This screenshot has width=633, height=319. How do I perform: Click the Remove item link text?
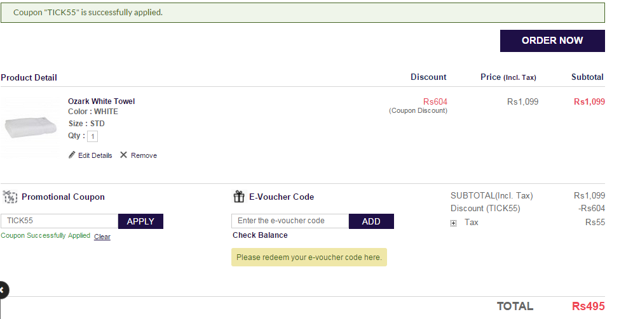(x=144, y=155)
